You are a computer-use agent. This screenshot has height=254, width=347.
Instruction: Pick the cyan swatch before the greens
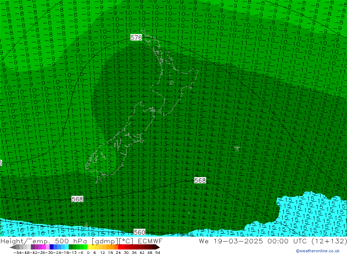(67, 247)
